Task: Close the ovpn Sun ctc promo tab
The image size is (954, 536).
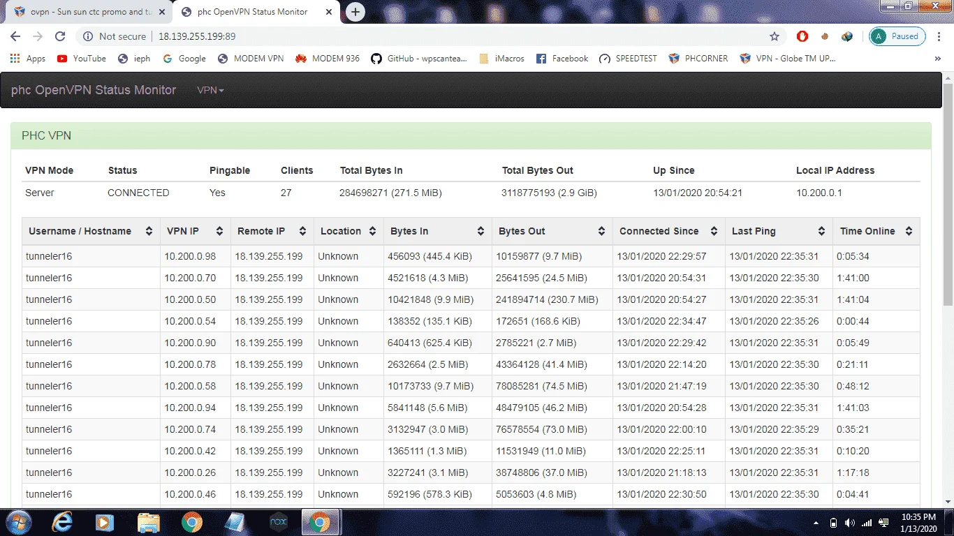Action: pyautogui.click(x=161, y=12)
